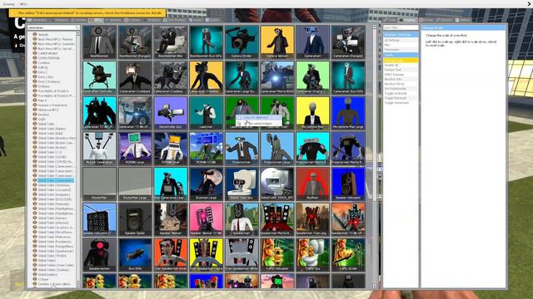The height and width of the screenshot is (299, 533).
Task: Spawn the Speakerwoman NPC
Action: [x=99, y=255]
